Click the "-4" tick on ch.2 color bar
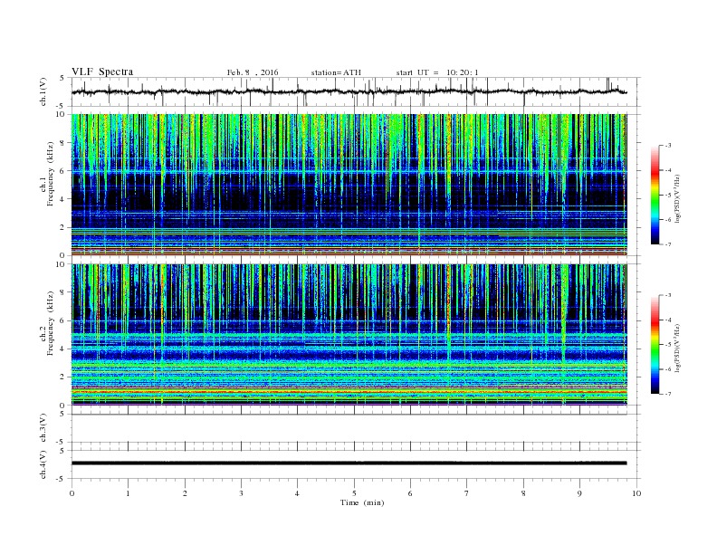This screenshot has height=554, width=717. (667, 320)
